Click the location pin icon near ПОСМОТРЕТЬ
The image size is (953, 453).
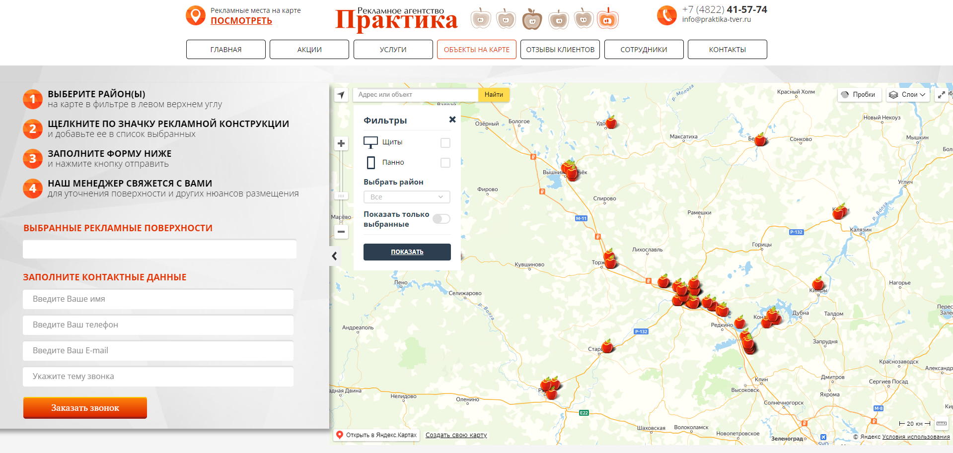pos(196,15)
